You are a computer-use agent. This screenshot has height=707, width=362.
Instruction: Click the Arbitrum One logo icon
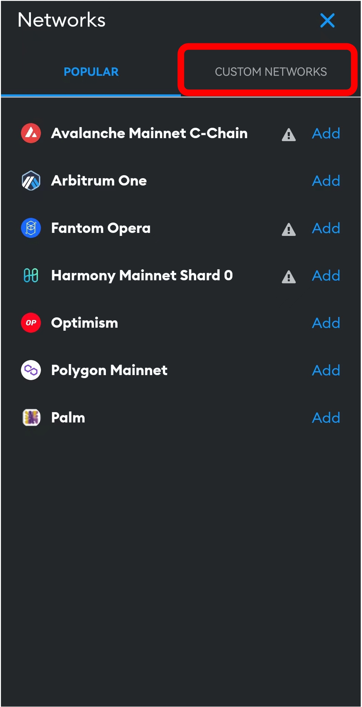pyautogui.click(x=31, y=180)
